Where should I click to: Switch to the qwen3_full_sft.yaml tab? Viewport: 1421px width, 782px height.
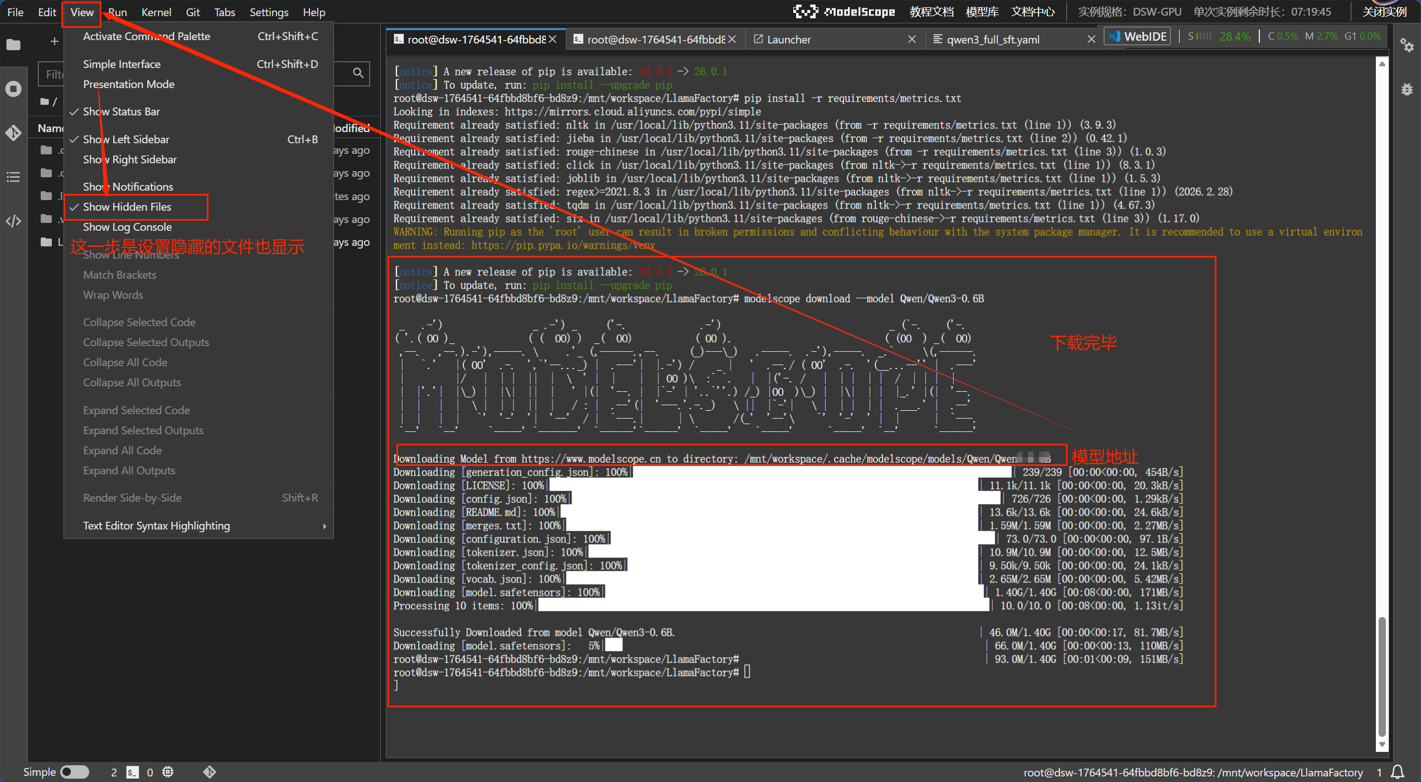[x=993, y=40]
